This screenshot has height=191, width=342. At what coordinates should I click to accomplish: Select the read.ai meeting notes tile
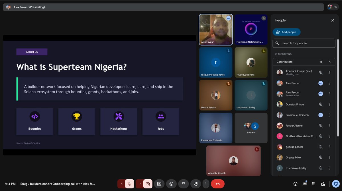216,63
